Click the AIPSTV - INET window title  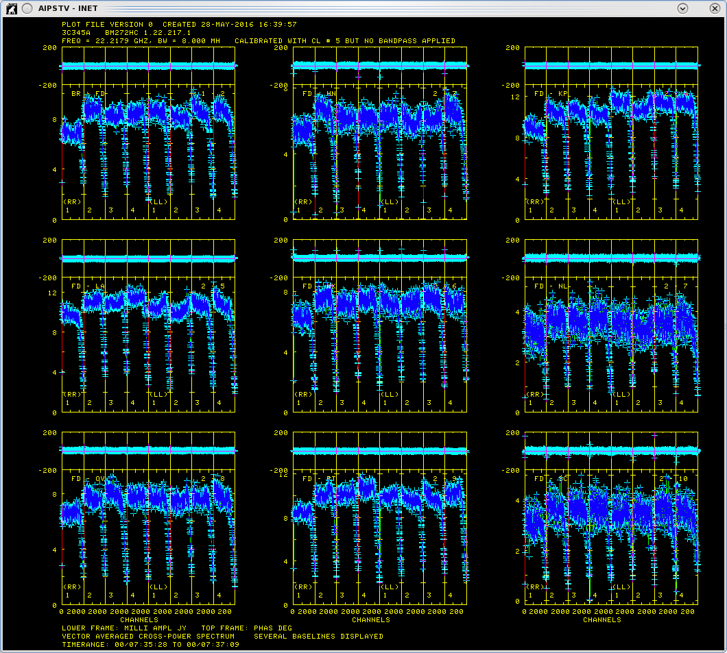point(68,8)
